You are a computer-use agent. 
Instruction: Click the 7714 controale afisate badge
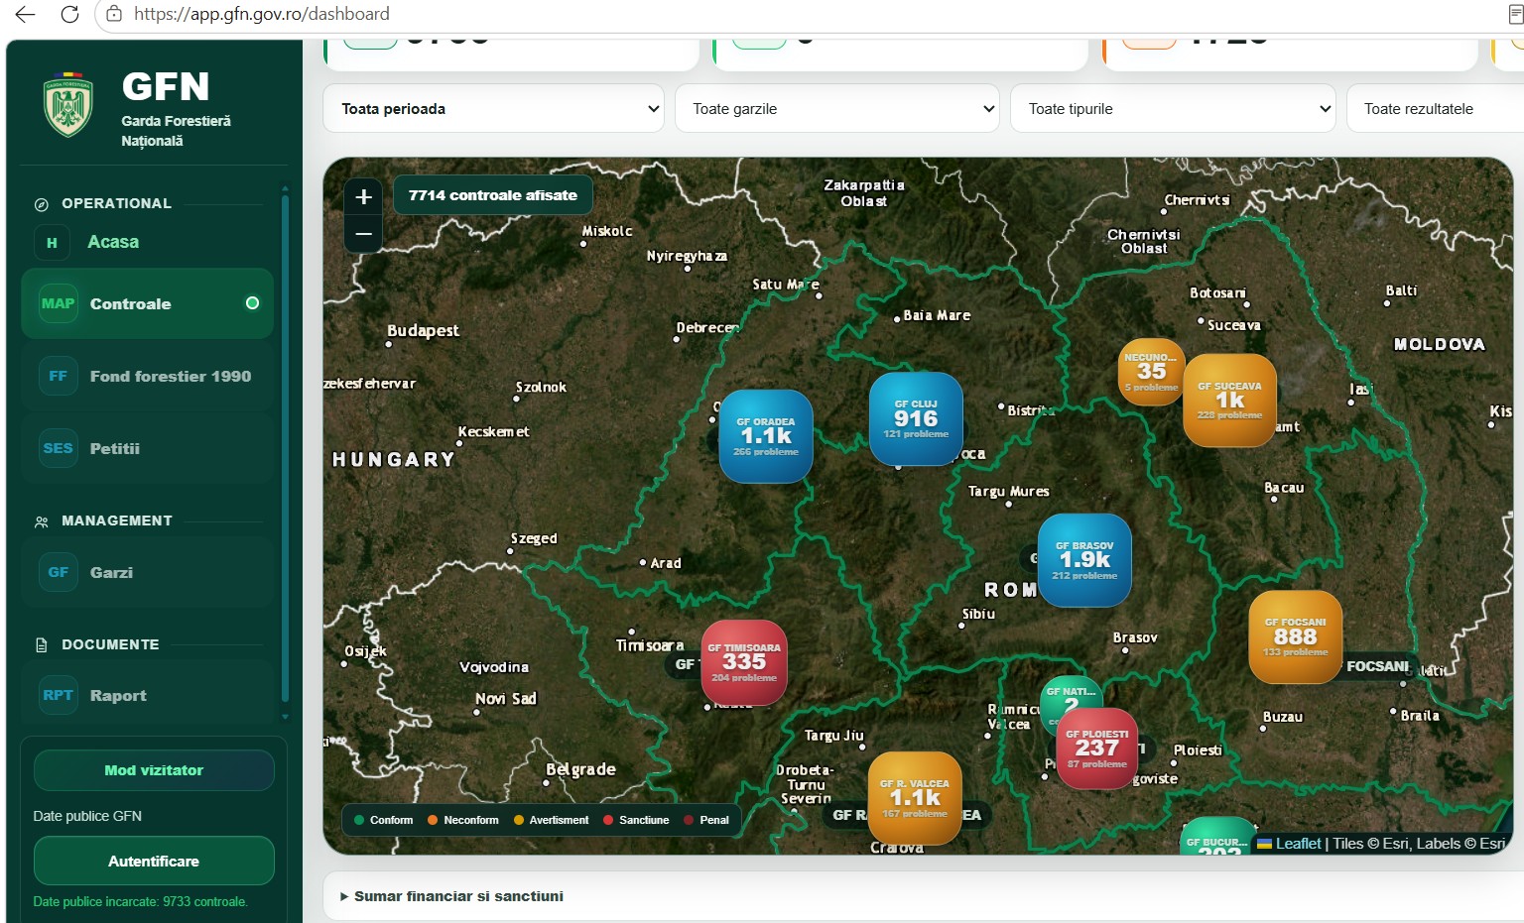[493, 195]
